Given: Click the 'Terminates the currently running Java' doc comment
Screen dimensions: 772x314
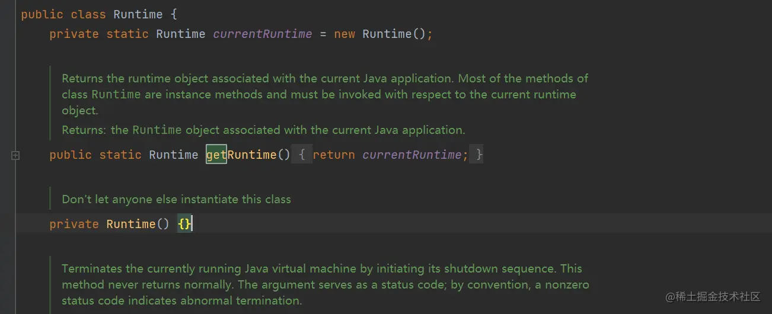Looking at the screenshot, I should [x=326, y=284].
